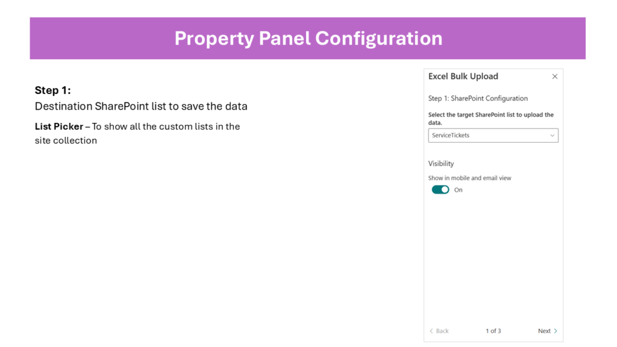The height and width of the screenshot is (347, 617).
Task: Click the Visibility section heading
Action: tap(441, 163)
